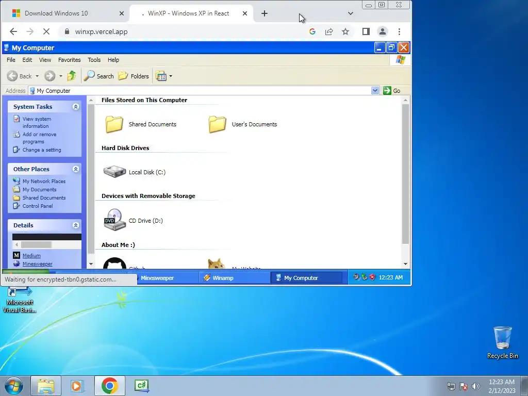Click the Windows 7 Start orb
Viewport: 528px width, 396px height.
14,386
